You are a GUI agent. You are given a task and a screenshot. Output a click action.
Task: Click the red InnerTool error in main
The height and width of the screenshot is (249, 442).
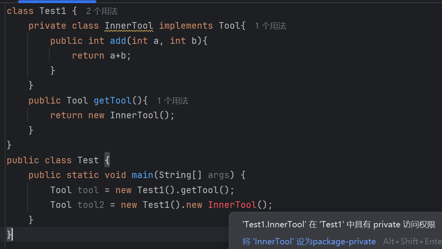pyautogui.click(x=232, y=205)
